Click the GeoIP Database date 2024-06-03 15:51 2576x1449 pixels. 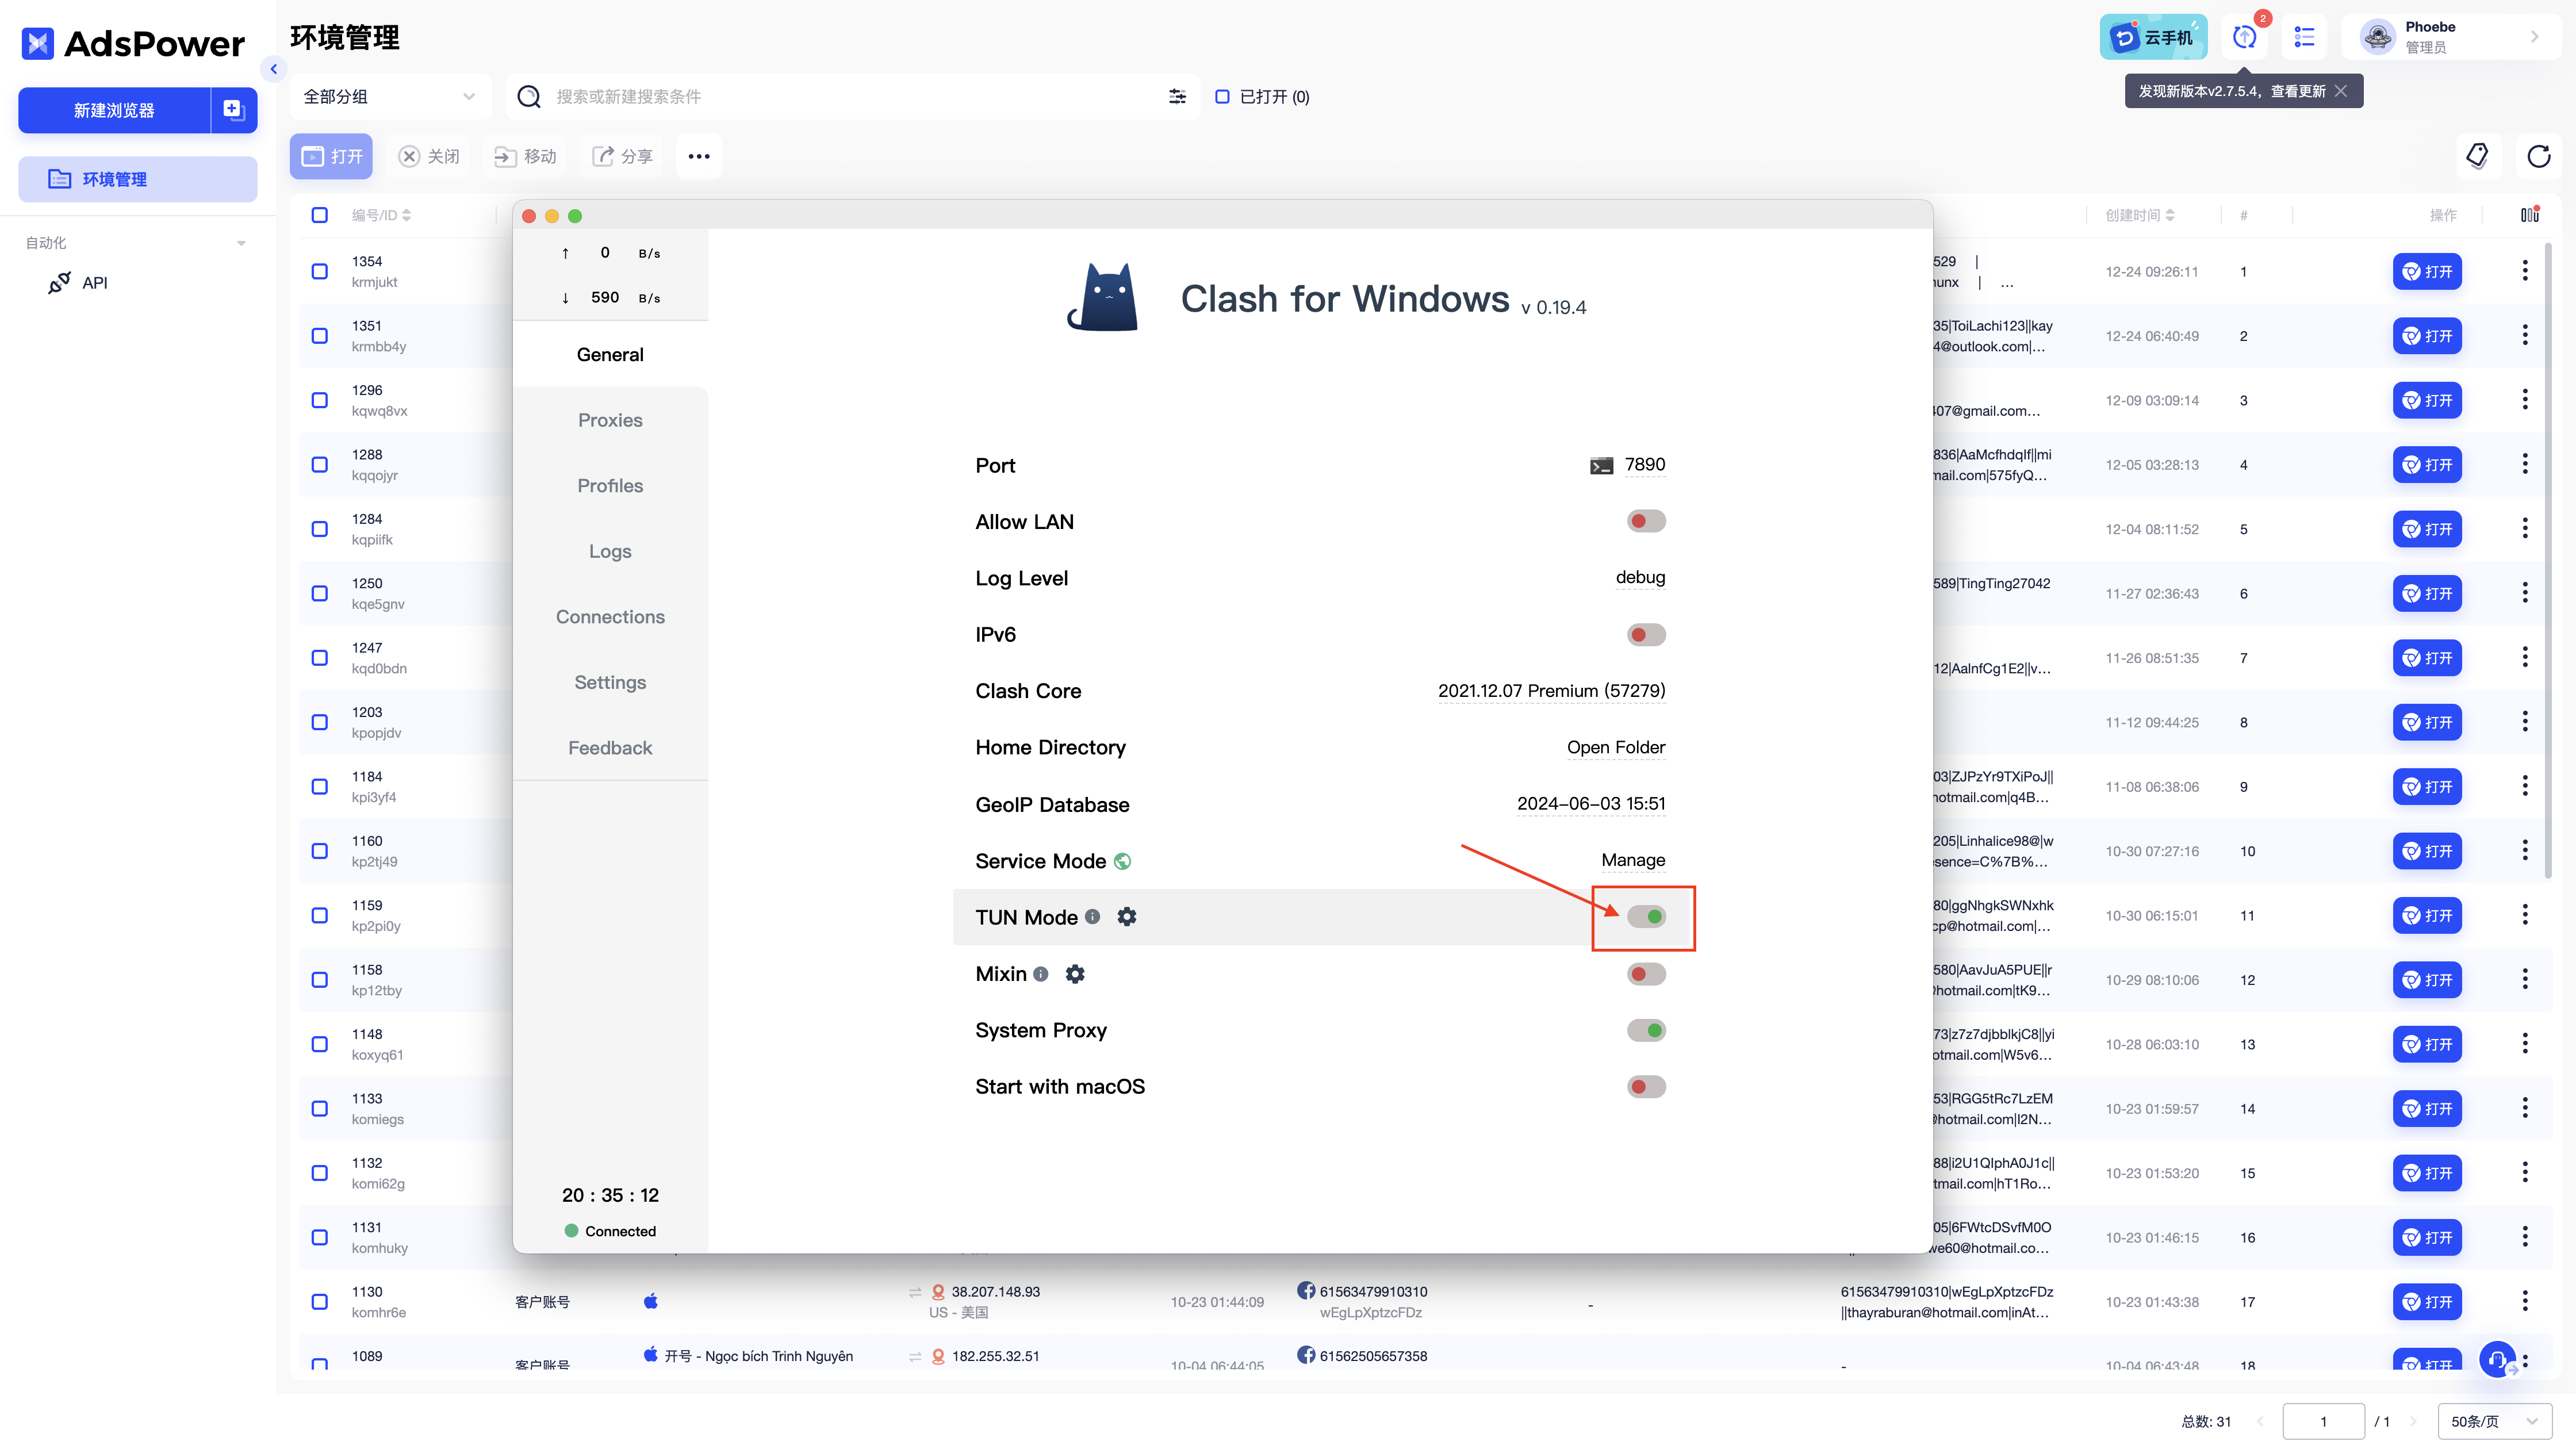pyautogui.click(x=1591, y=804)
